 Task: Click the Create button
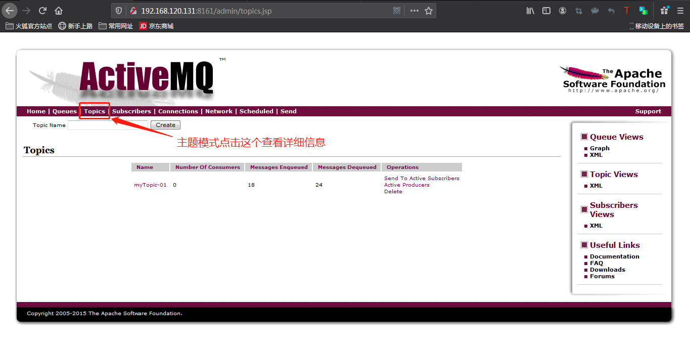click(x=165, y=125)
